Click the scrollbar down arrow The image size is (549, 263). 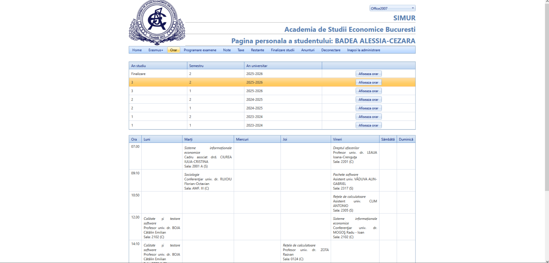pyautogui.click(x=547, y=261)
